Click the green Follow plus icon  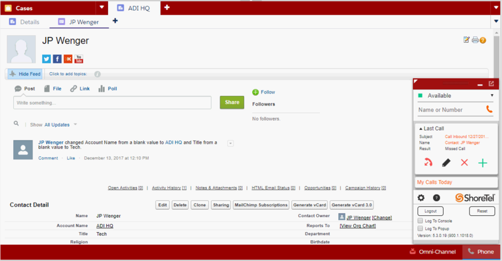255,92
